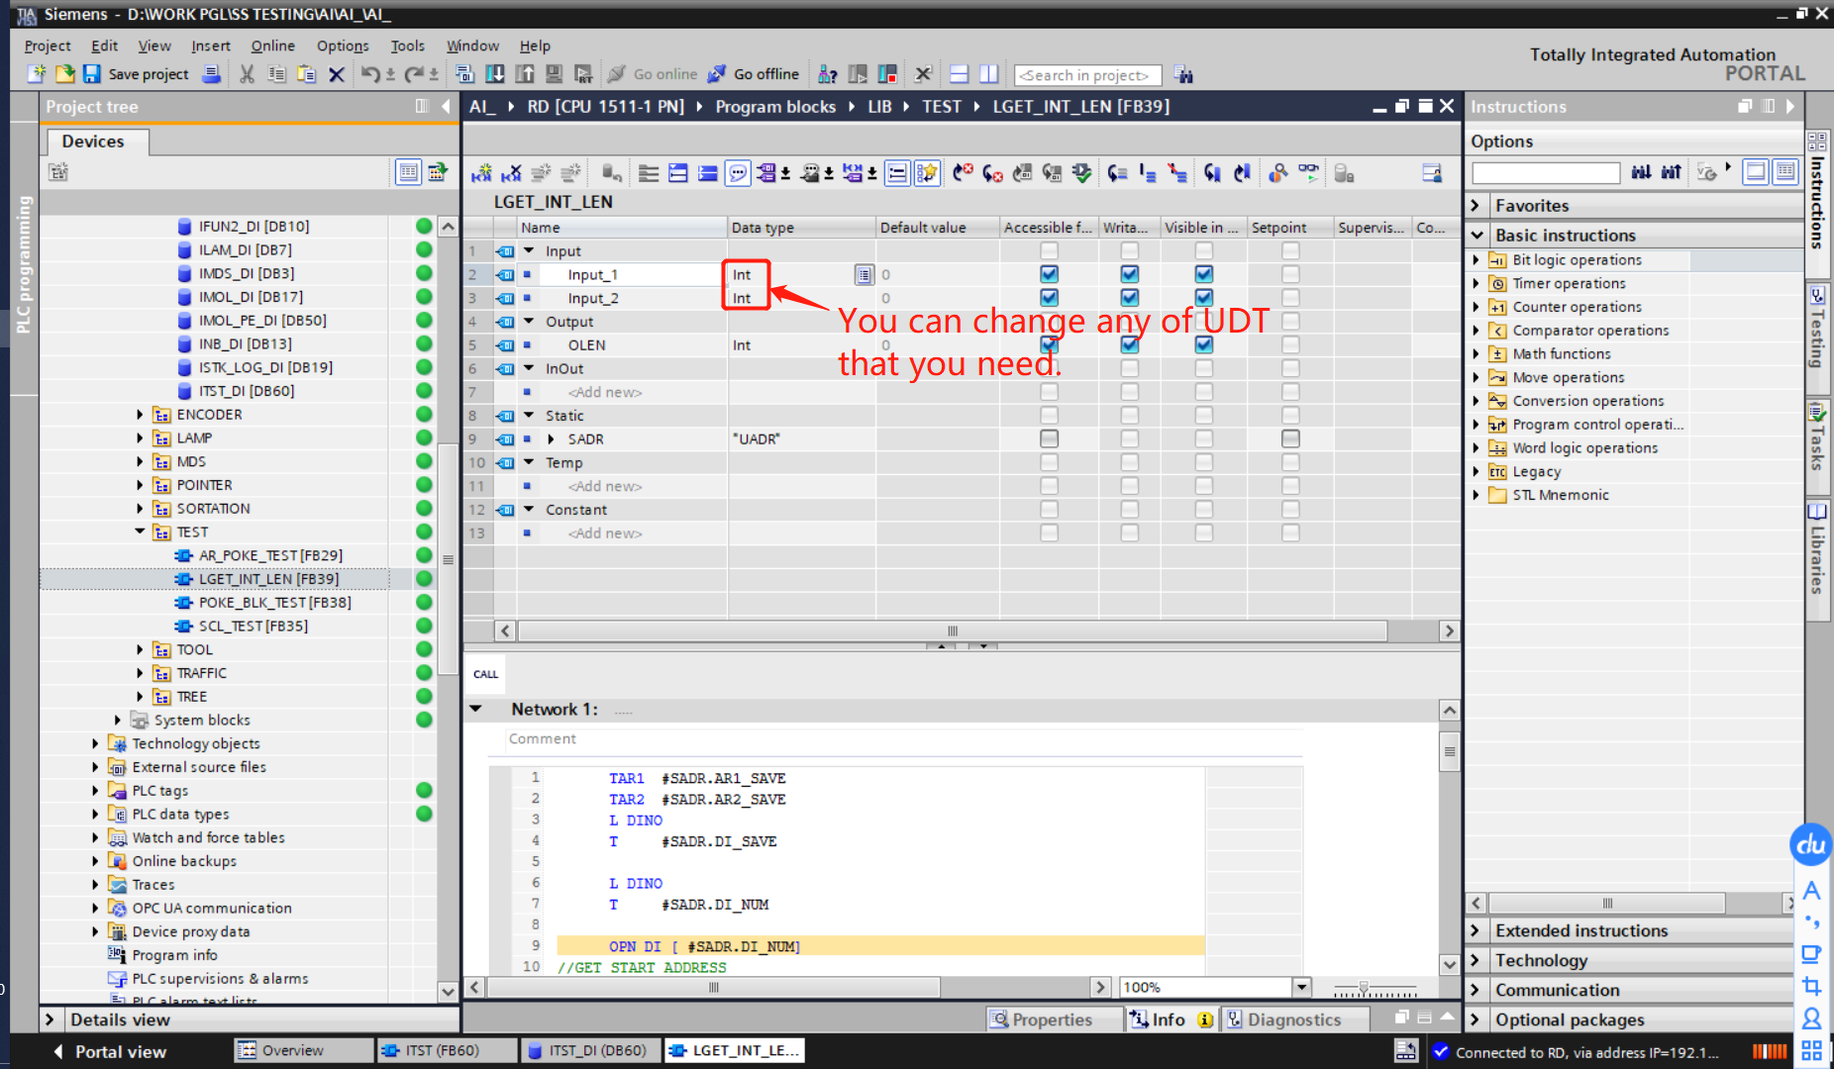Click the first block interface toolbar icon

pyautogui.click(x=481, y=173)
